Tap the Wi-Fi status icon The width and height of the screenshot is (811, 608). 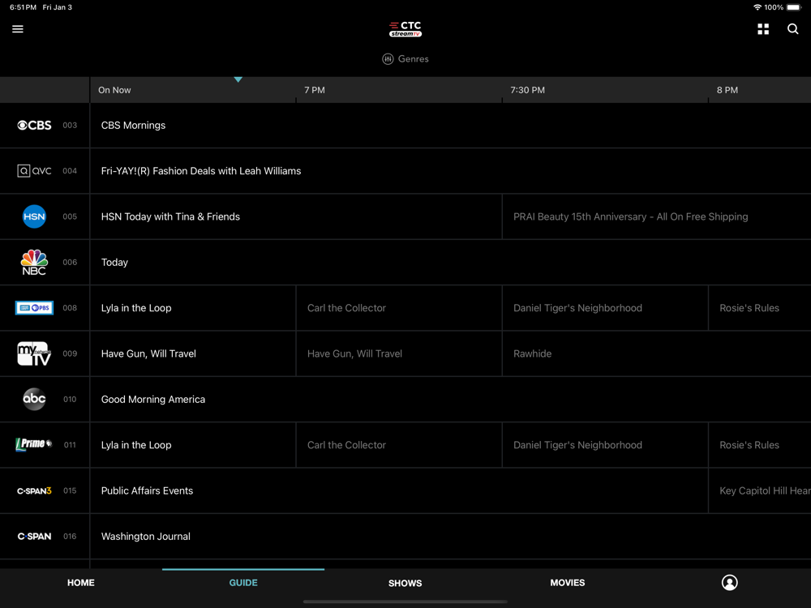757,7
